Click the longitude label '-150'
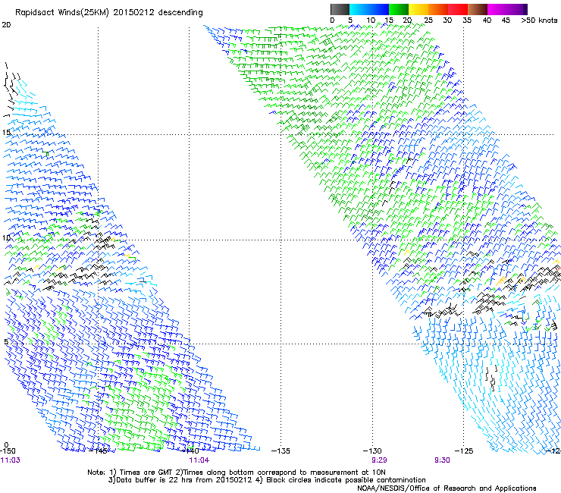 coord(8,451)
